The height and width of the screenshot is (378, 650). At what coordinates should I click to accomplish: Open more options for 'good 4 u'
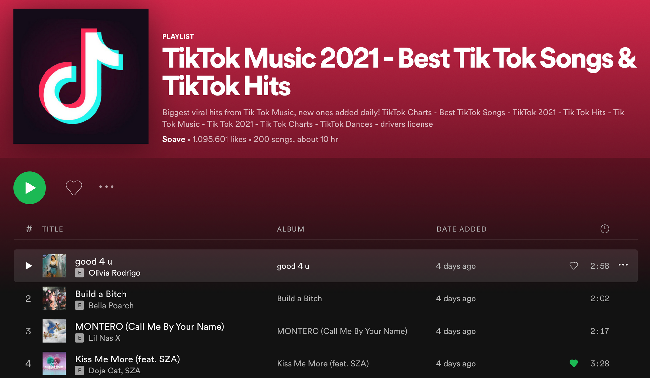click(625, 265)
